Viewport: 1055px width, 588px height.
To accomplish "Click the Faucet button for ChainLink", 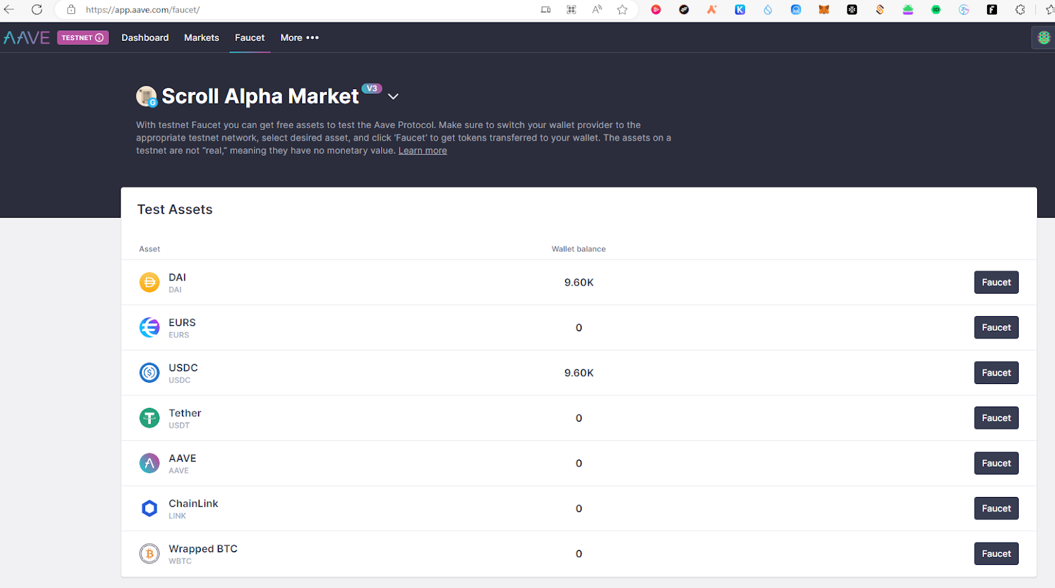I will 996,508.
